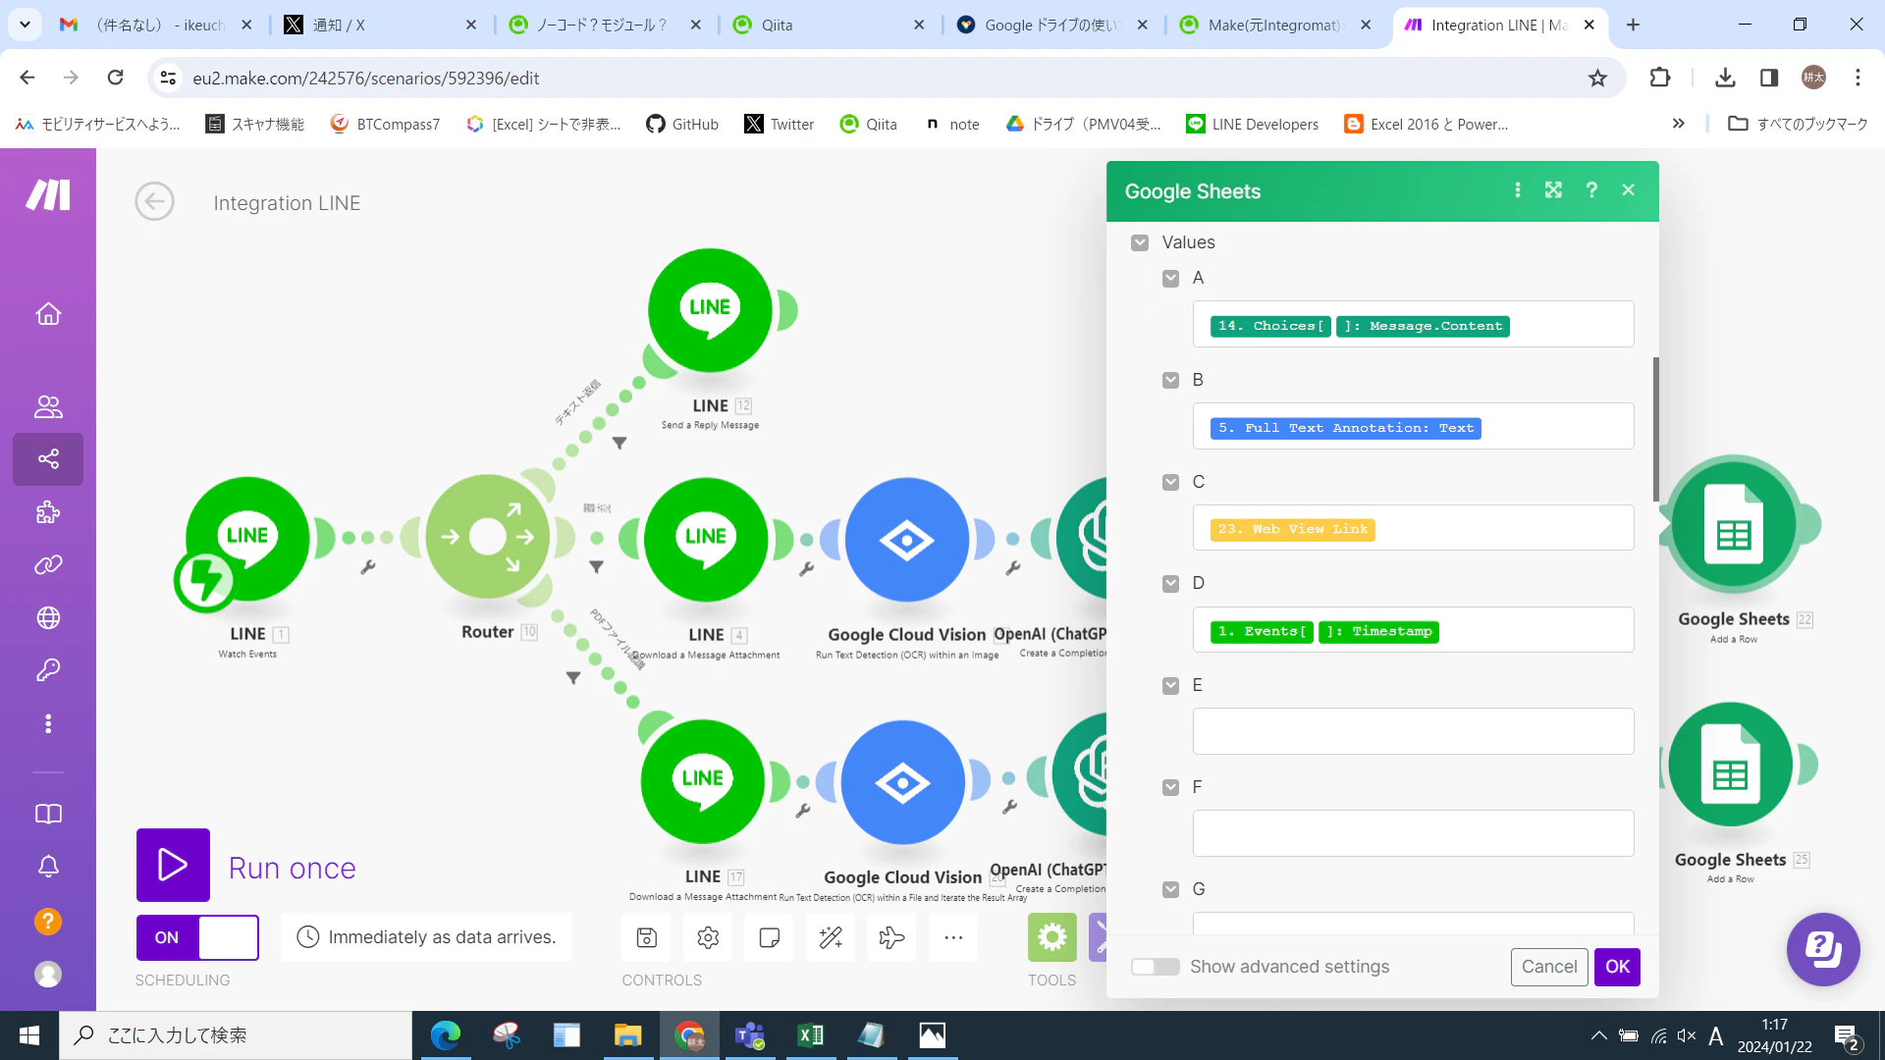Click the Run once play button
1885x1060 pixels.
(x=173, y=865)
